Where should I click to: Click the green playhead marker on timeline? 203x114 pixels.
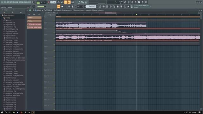click(x=136, y=15)
